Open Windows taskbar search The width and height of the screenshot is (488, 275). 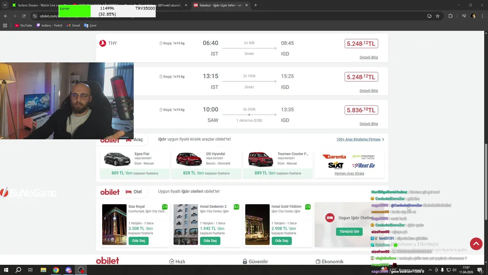click(18, 270)
